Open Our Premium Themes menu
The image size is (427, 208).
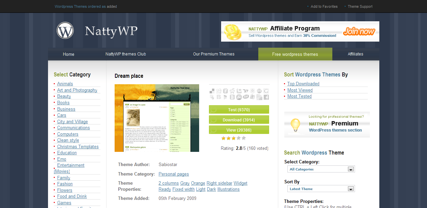(x=214, y=54)
